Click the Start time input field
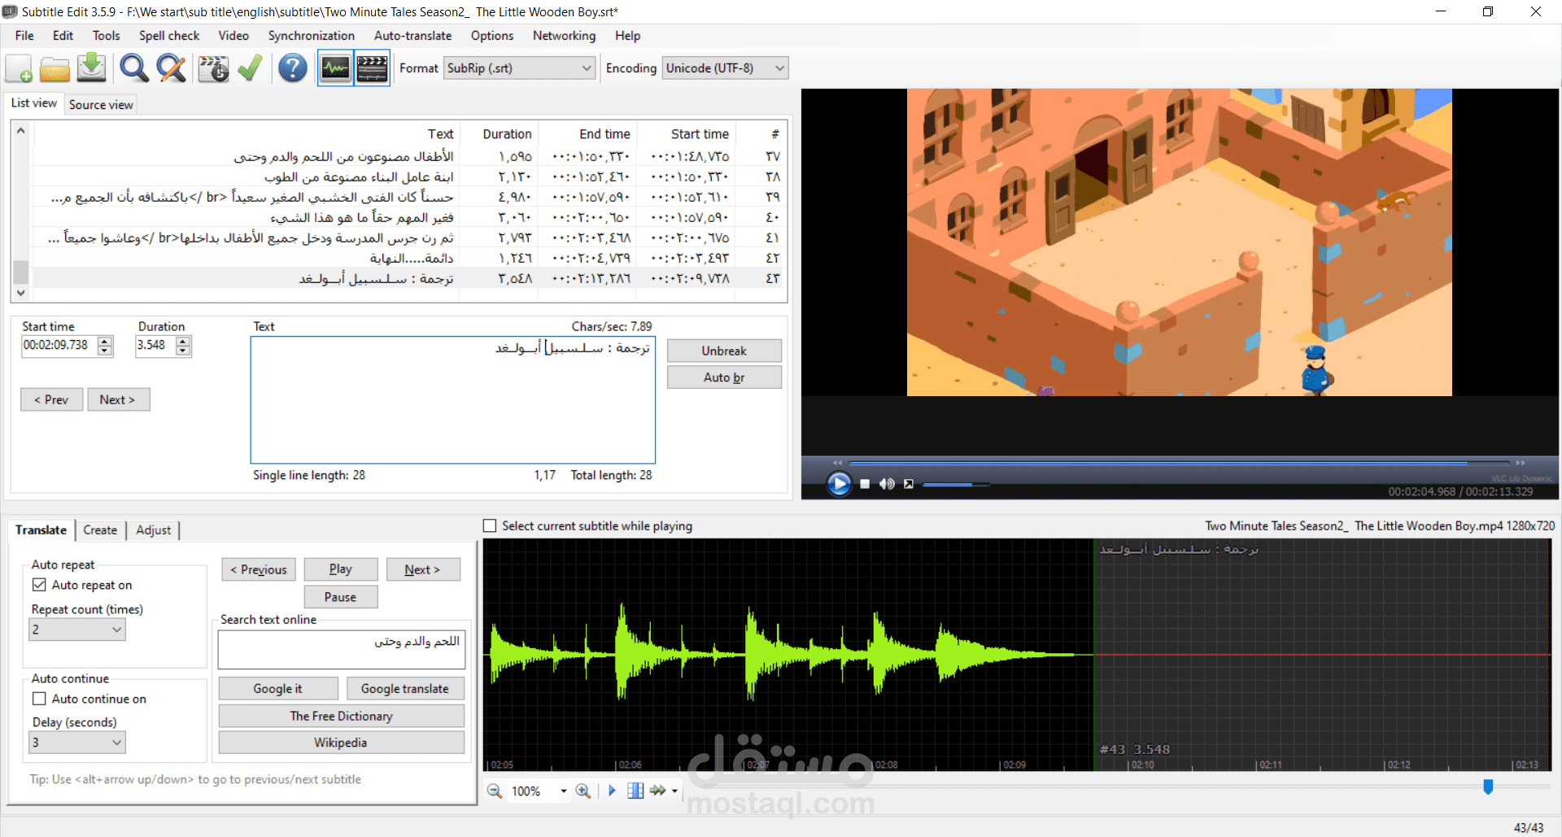This screenshot has width=1562, height=837. click(59, 346)
